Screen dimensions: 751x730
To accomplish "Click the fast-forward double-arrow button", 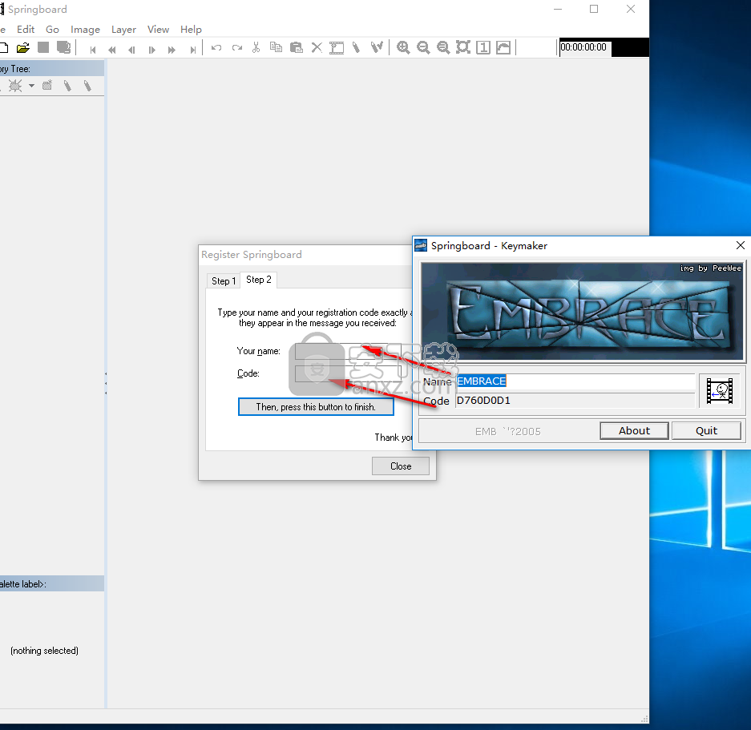I will pyautogui.click(x=172, y=50).
